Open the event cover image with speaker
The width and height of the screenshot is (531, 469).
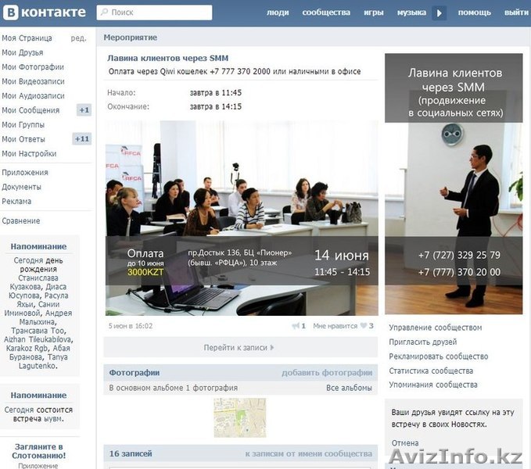454,184
